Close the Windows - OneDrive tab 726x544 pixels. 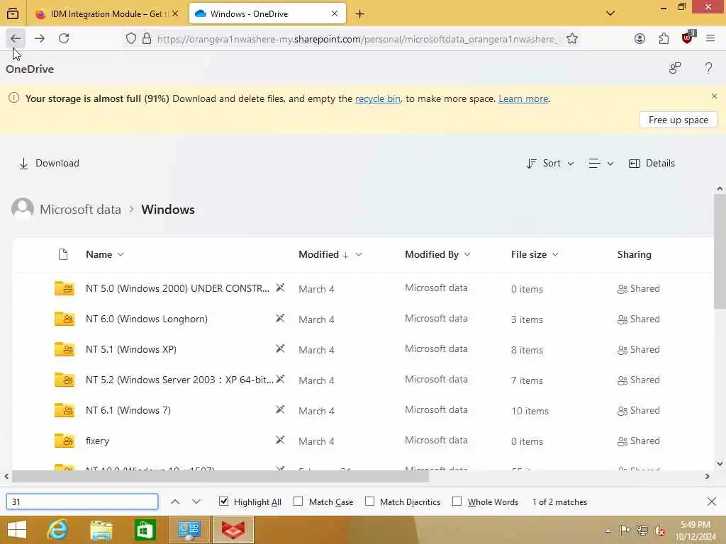point(335,14)
